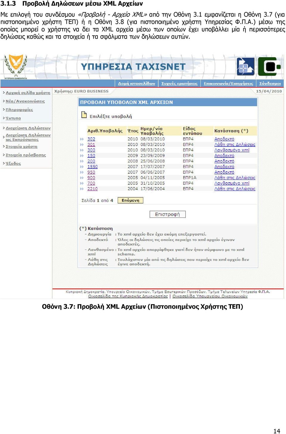Click the document icon beside Επιλέξτε υποβολή
Screen dimensions: 286x434
pos(84,115)
